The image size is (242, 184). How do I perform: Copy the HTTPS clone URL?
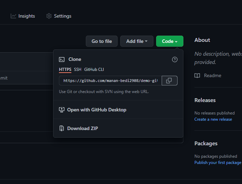pos(169,81)
